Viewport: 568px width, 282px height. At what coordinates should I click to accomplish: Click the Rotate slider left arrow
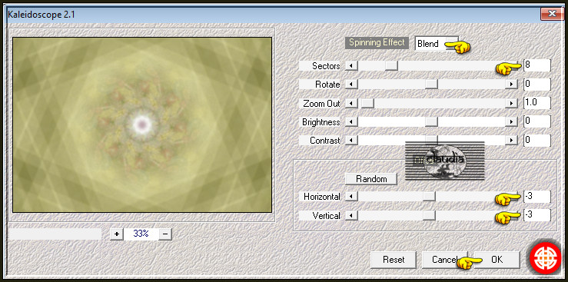[x=351, y=85]
